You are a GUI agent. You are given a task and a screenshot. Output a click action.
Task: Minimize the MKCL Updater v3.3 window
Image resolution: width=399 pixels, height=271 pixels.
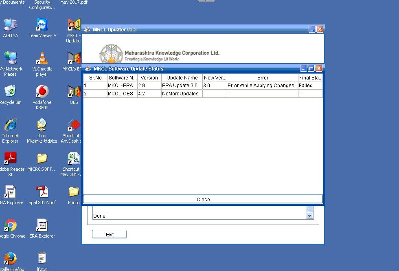(x=312, y=29)
